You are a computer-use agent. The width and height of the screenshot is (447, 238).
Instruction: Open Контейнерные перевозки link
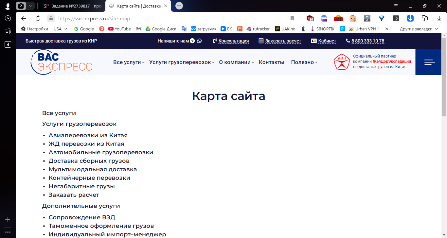coord(89,178)
